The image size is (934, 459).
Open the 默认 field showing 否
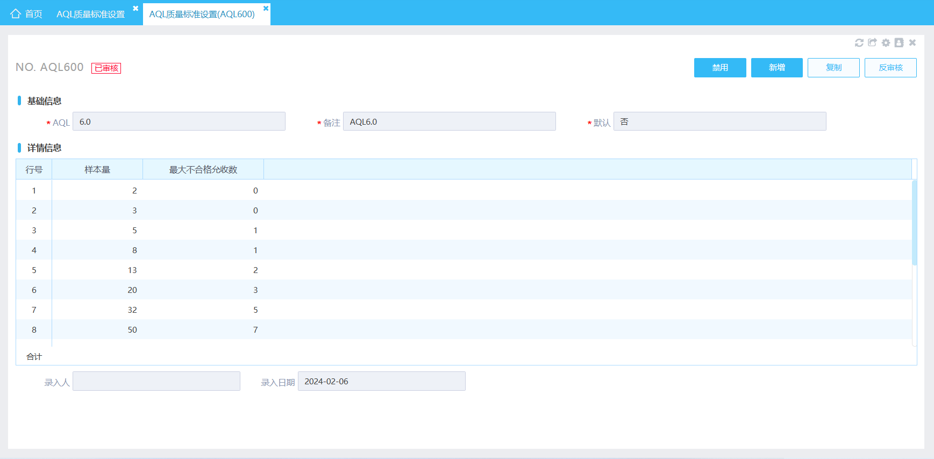720,121
